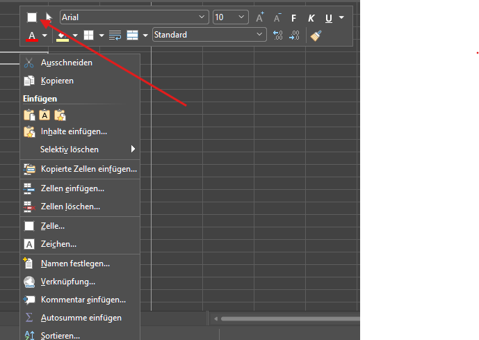Click the format brush icon
The height and width of the screenshot is (340, 479).
click(x=316, y=35)
